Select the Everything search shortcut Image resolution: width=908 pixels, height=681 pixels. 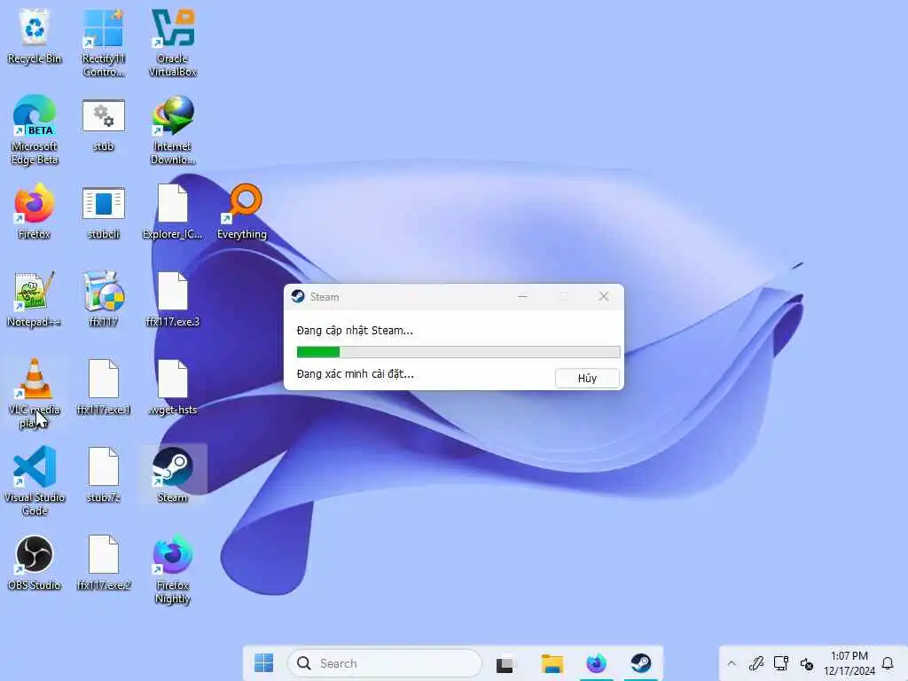pos(242,211)
